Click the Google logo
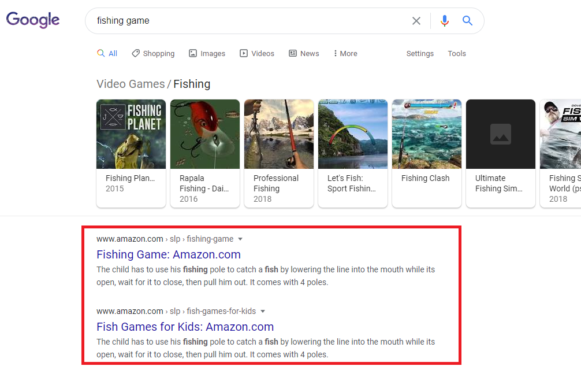This screenshot has height=366, width=581. click(x=32, y=20)
